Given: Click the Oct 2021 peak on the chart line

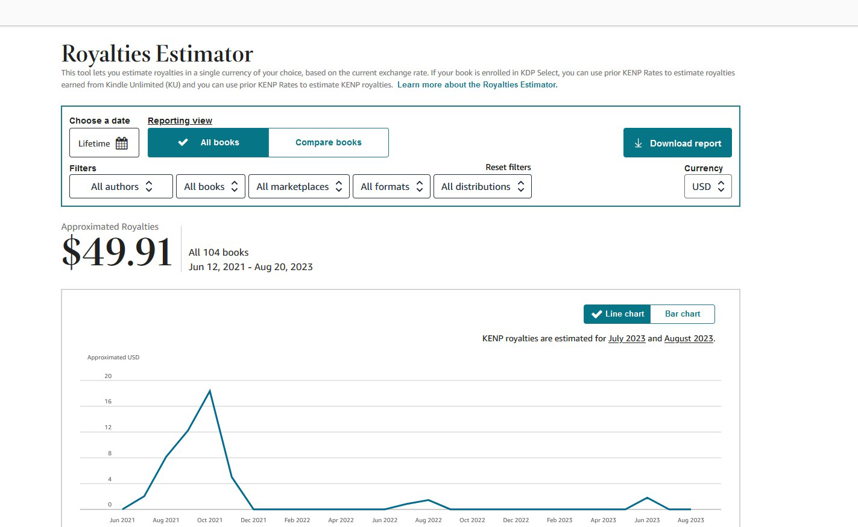Looking at the screenshot, I should (x=210, y=391).
